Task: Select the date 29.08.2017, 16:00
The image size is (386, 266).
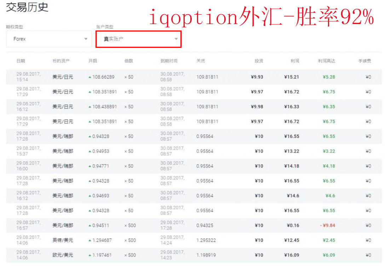Action: [x=29, y=166]
